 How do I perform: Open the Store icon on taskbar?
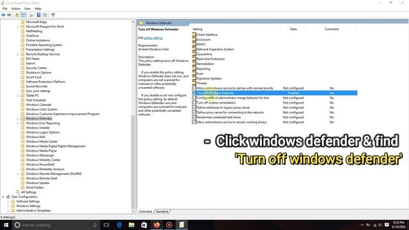click(x=144, y=225)
